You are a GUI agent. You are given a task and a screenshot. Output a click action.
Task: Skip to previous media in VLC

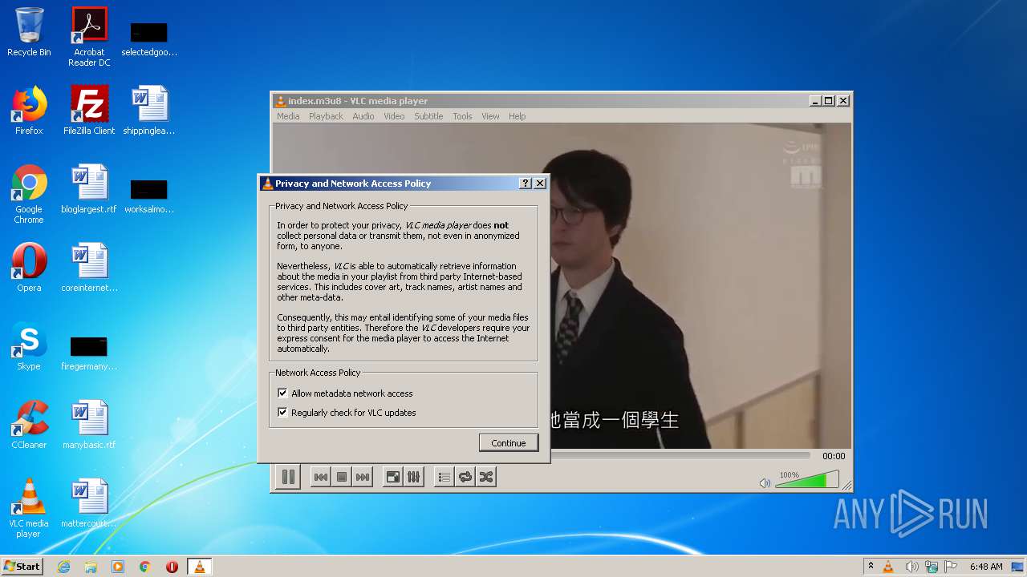320,477
